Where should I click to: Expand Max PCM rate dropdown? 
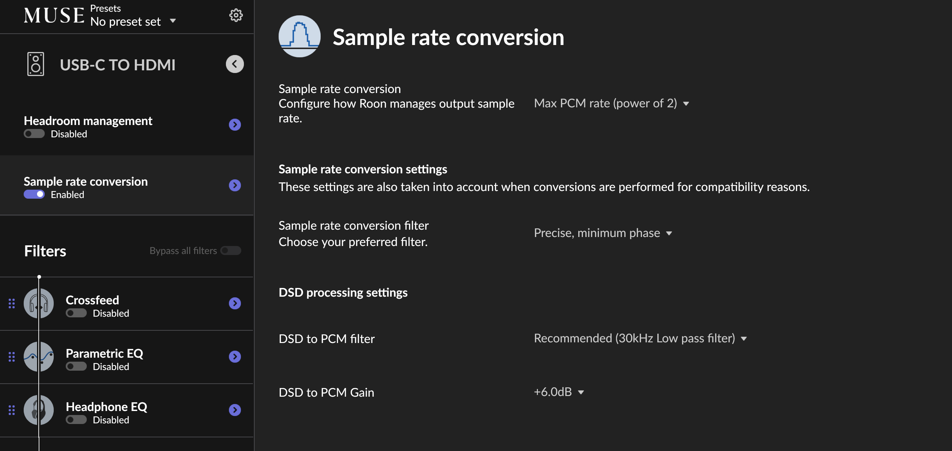[x=611, y=103]
